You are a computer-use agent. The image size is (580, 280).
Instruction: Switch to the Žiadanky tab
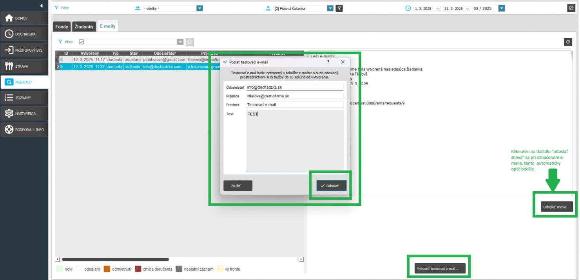(x=84, y=27)
